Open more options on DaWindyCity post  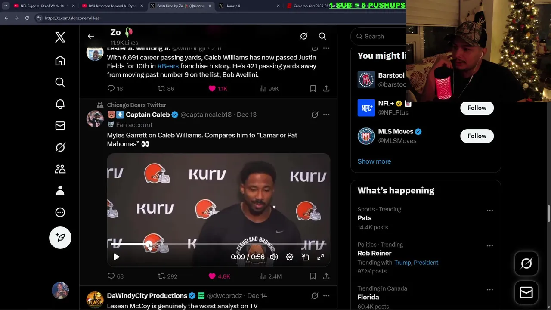point(326,296)
